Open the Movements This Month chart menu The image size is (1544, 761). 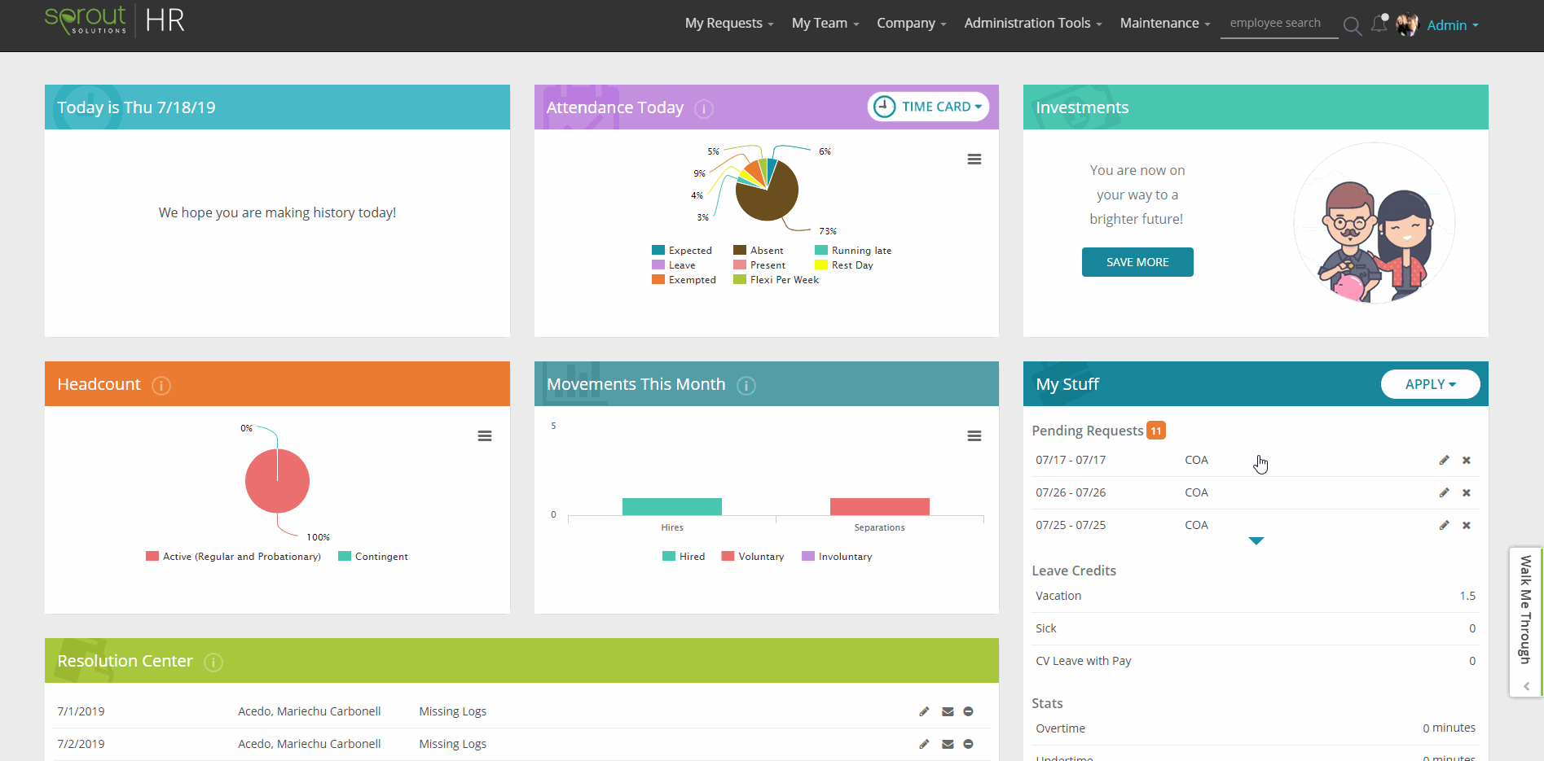pyautogui.click(x=974, y=435)
